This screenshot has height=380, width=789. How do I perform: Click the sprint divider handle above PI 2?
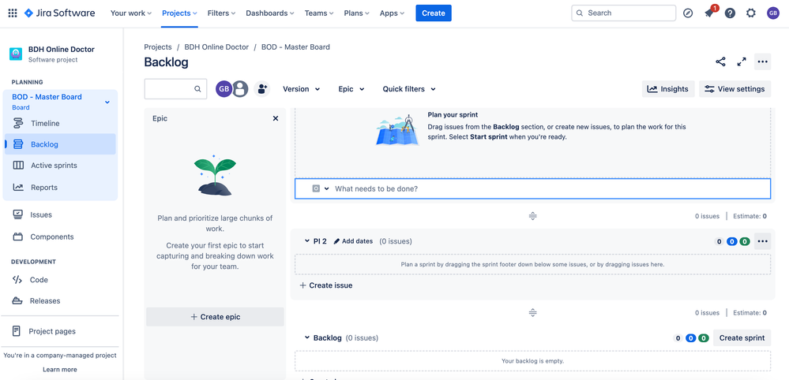[x=533, y=216]
